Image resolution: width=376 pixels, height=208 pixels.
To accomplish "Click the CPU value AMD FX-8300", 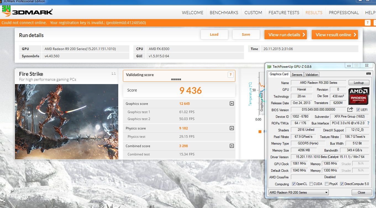I will point(159,49).
